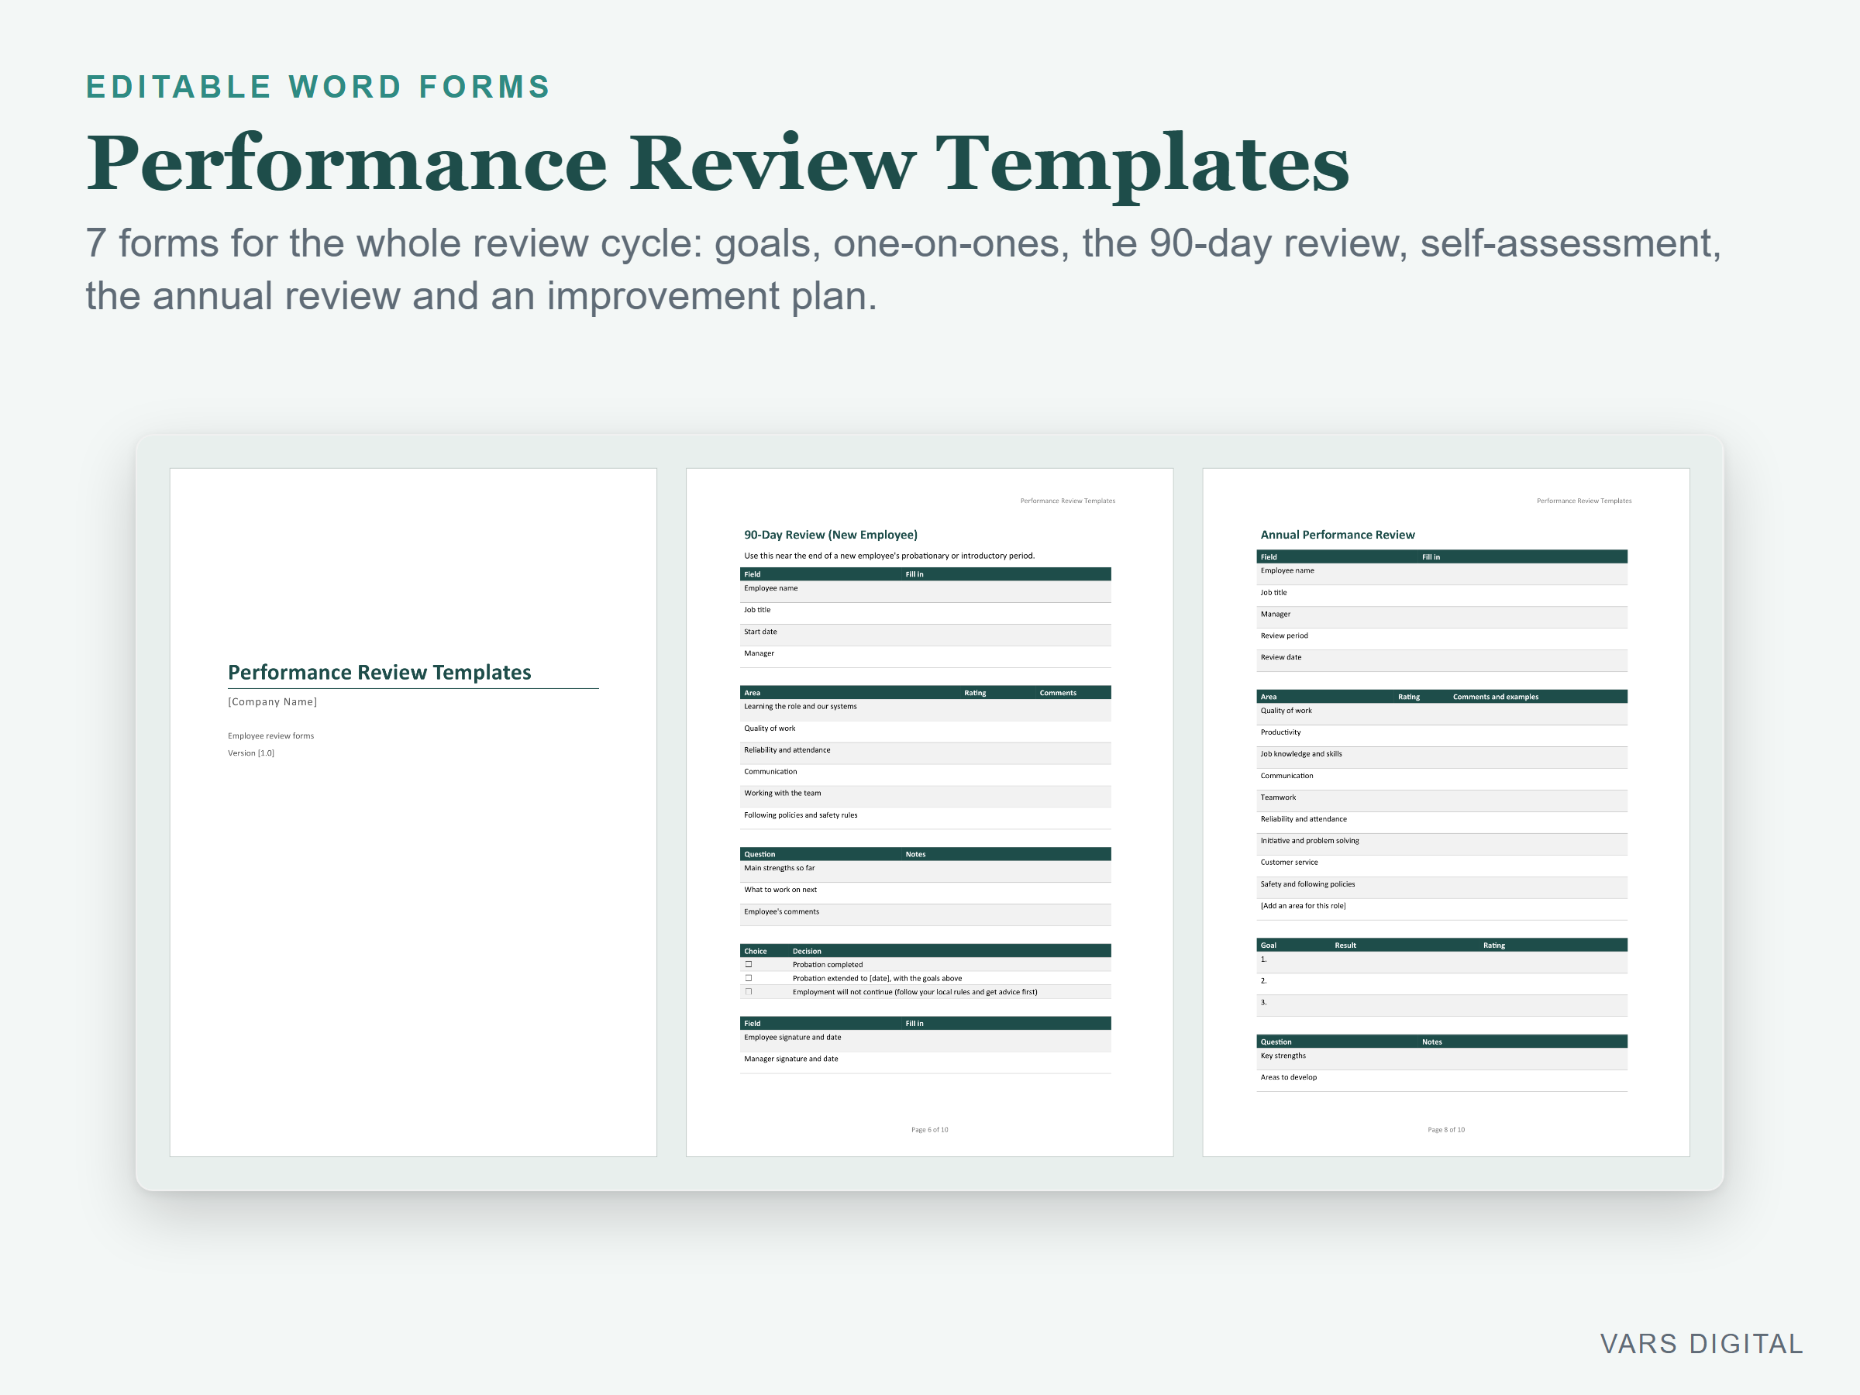Click the Job knowledge and skills row
The width and height of the screenshot is (1860, 1395).
coord(1441,758)
